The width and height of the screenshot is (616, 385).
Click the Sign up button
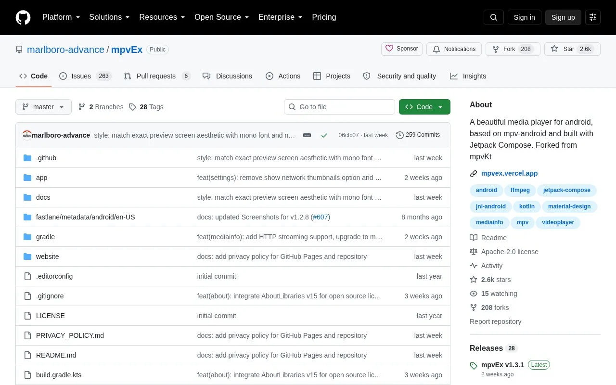[x=563, y=17]
